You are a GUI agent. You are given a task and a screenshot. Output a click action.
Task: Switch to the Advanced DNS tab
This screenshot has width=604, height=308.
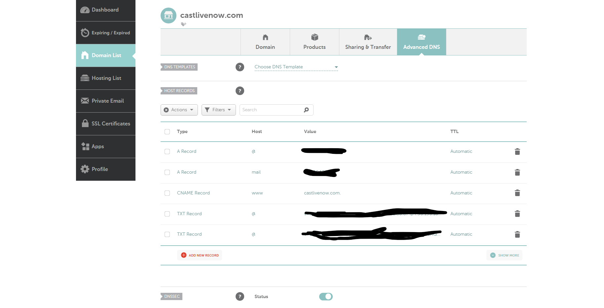tap(422, 42)
